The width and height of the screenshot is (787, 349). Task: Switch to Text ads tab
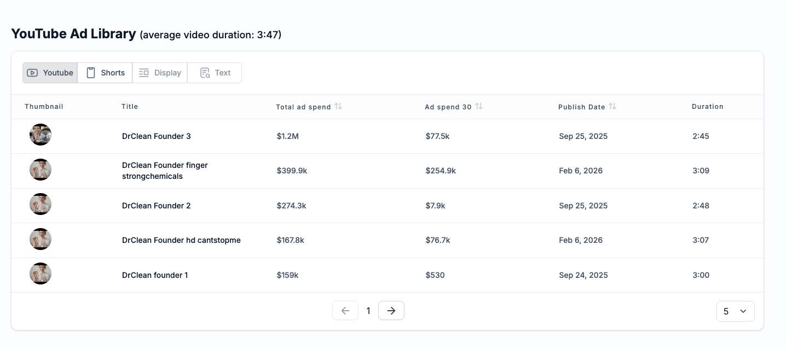[215, 73]
